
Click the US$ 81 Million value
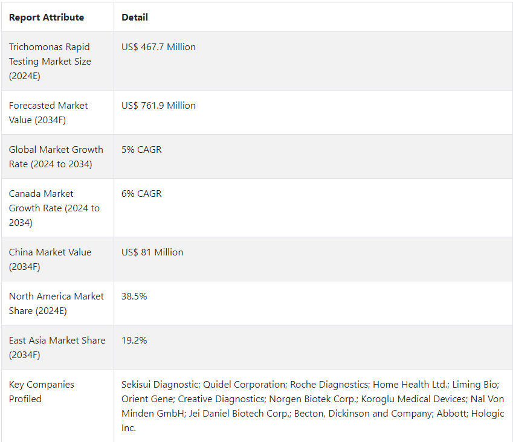coord(152,252)
